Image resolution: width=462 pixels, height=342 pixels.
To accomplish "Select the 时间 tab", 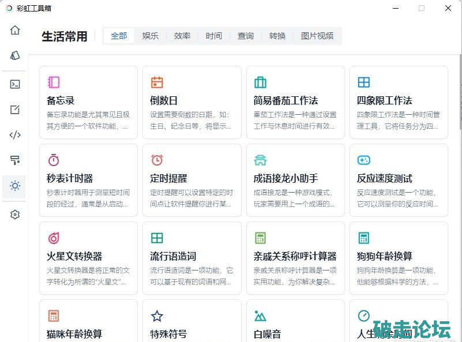I will point(213,36).
